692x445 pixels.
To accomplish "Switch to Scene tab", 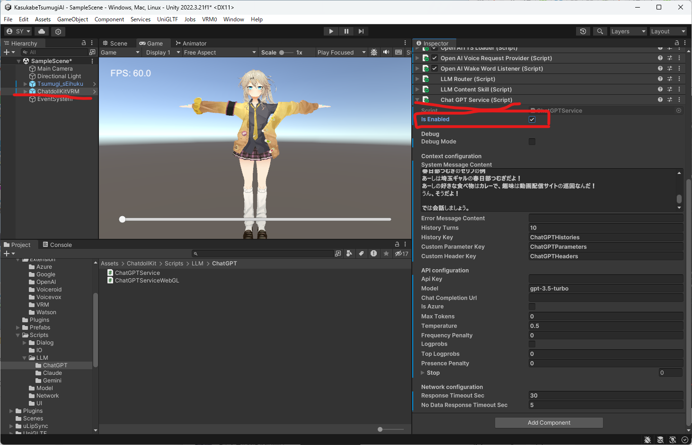I will coord(115,43).
